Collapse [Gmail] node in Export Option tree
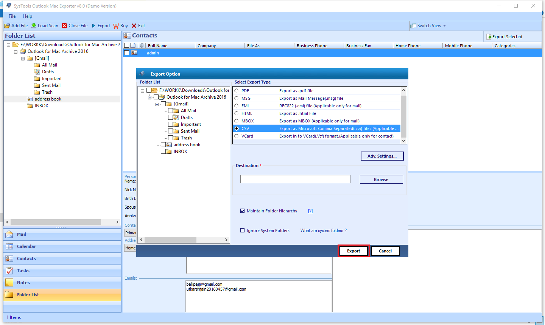Screen dimensions: 545x325 [157, 104]
